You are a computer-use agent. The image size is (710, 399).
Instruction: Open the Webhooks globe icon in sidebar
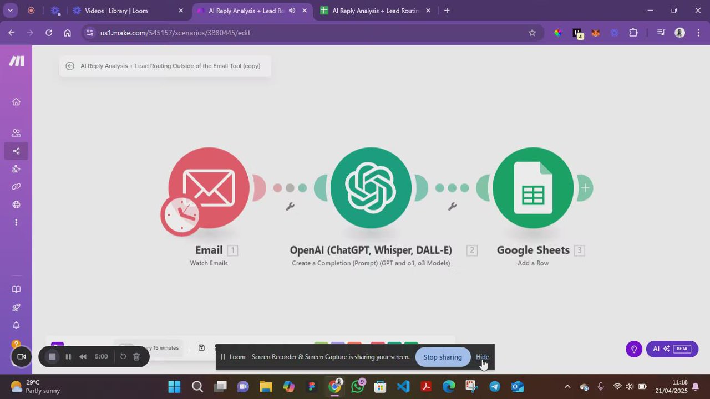coord(16,204)
